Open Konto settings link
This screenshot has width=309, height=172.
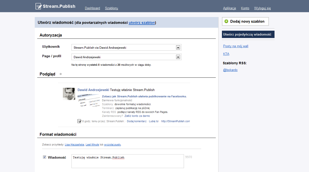click(245, 8)
